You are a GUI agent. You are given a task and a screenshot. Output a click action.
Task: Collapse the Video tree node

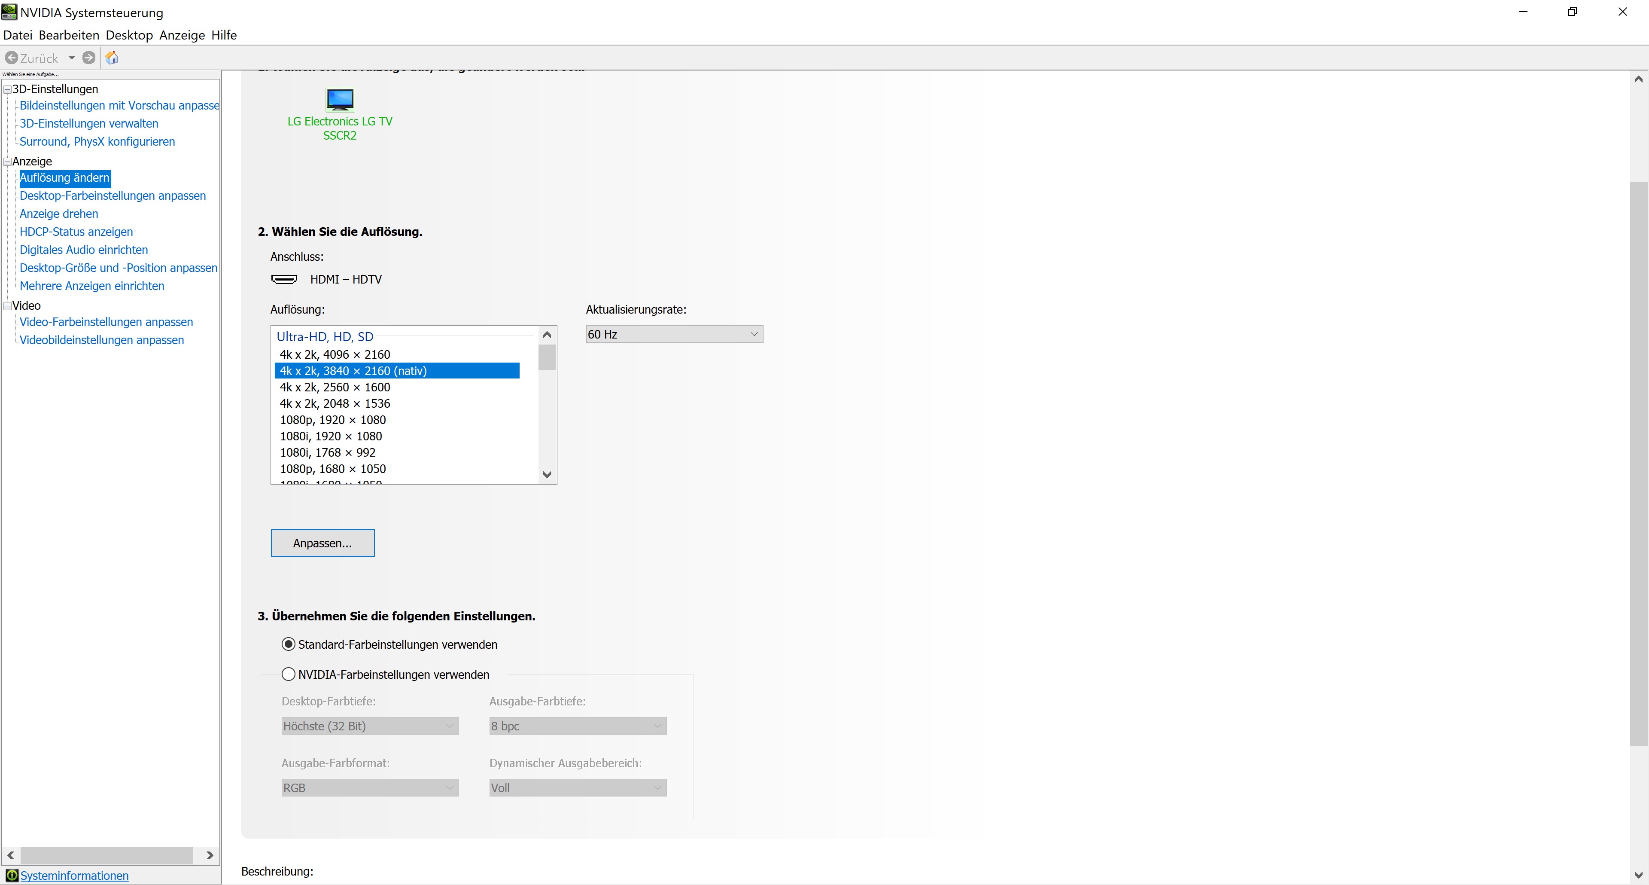point(7,306)
